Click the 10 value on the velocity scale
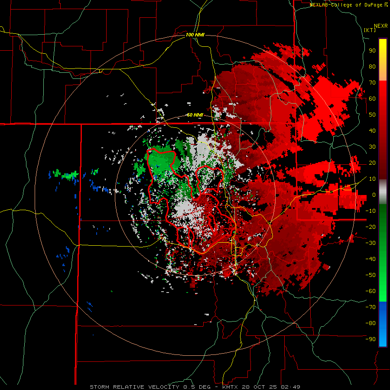 372,179
